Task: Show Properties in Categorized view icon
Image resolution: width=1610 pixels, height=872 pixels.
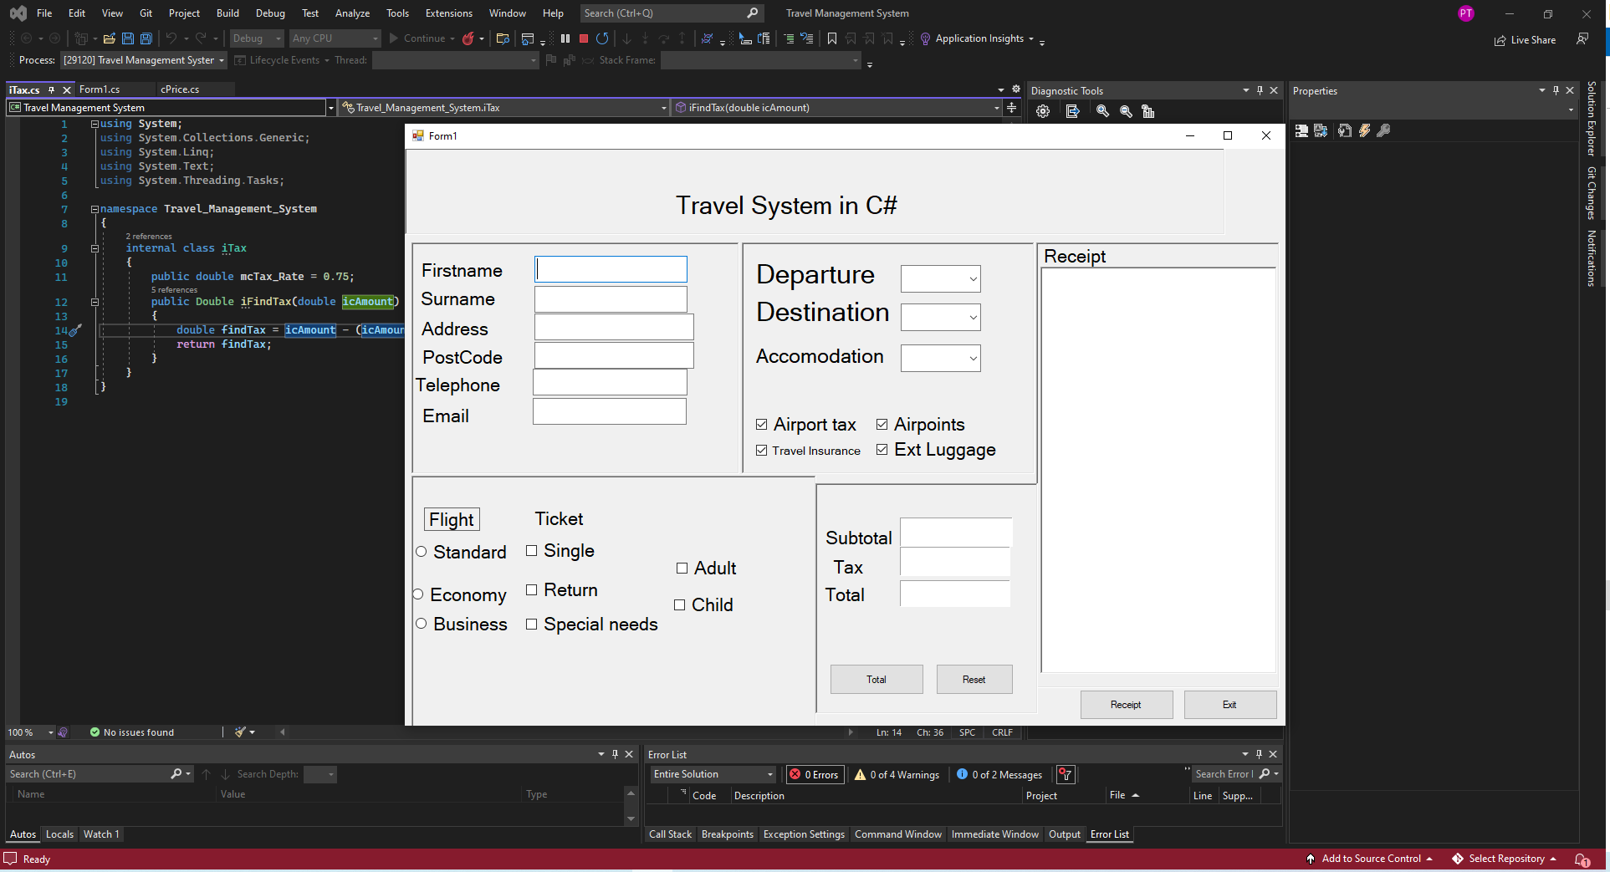Action: click(1301, 130)
